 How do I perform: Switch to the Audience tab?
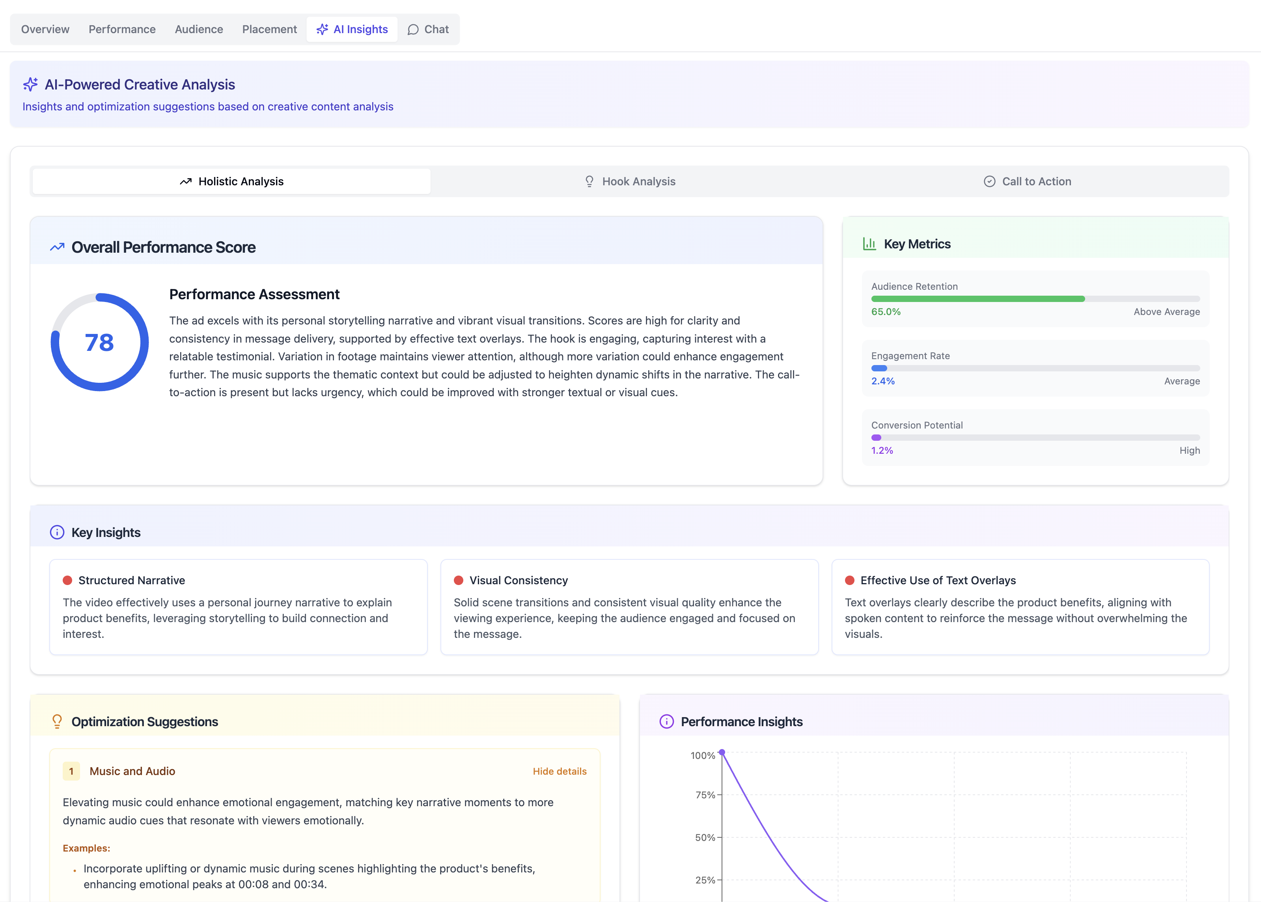199,30
